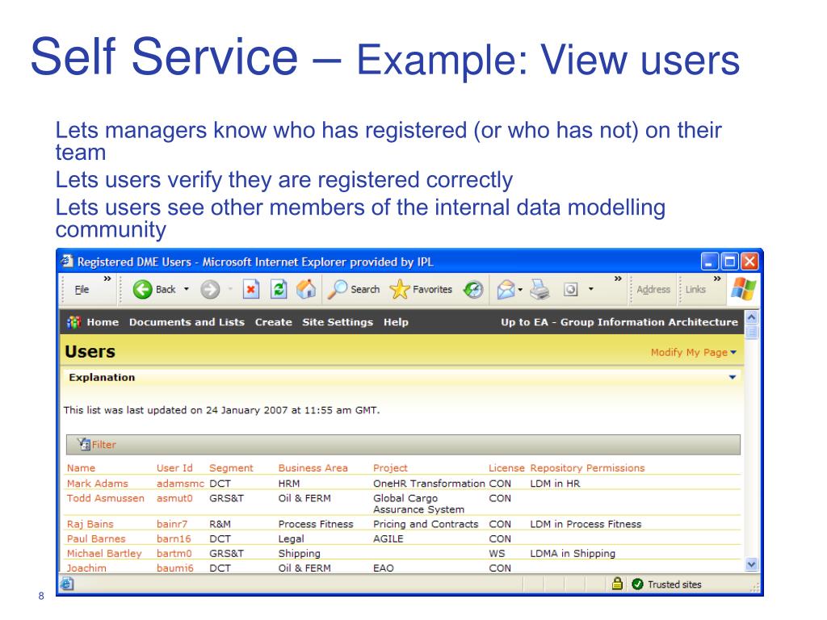The image size is (827, 620).
Task: Open the Search magnifier icon
Action: [x=337, y=289]
